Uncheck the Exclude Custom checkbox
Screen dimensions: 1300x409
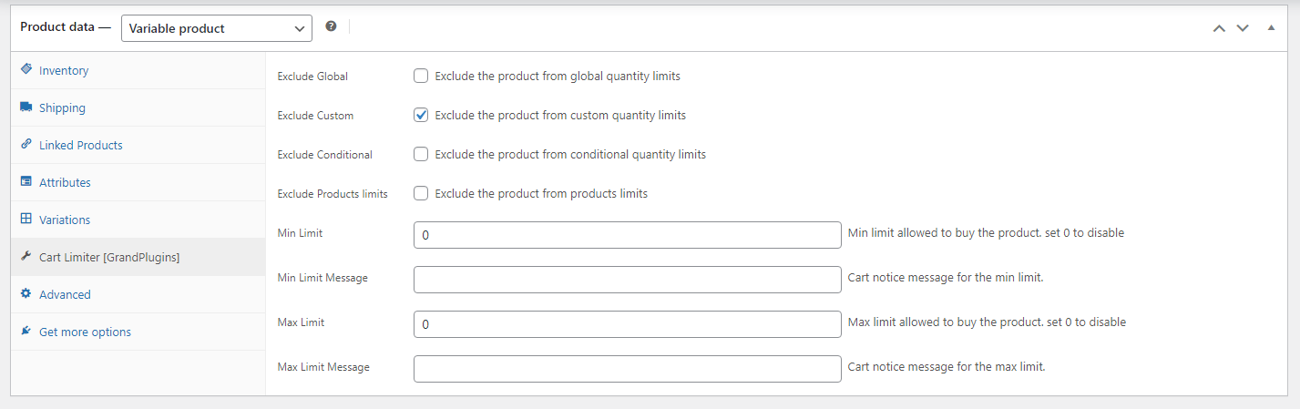[x=421, y=116]
